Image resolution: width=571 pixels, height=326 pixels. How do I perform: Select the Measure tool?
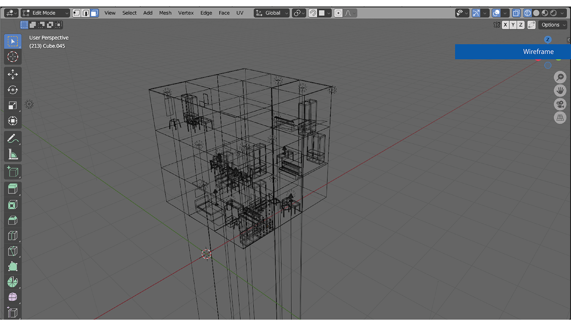[x=12, y=154]
